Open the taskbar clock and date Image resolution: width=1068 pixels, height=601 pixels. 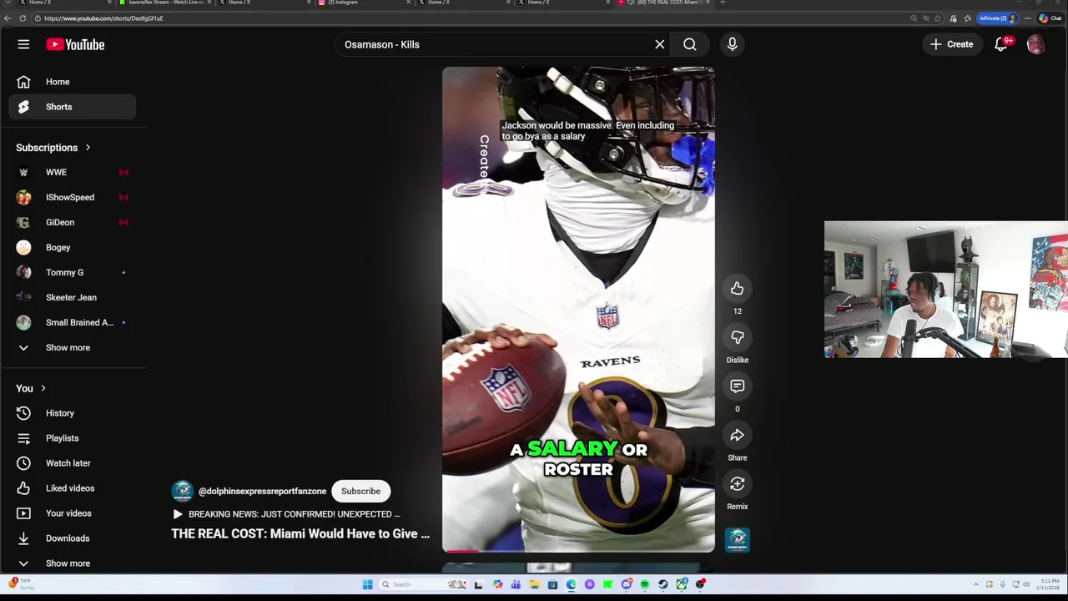pos(1046,584)
